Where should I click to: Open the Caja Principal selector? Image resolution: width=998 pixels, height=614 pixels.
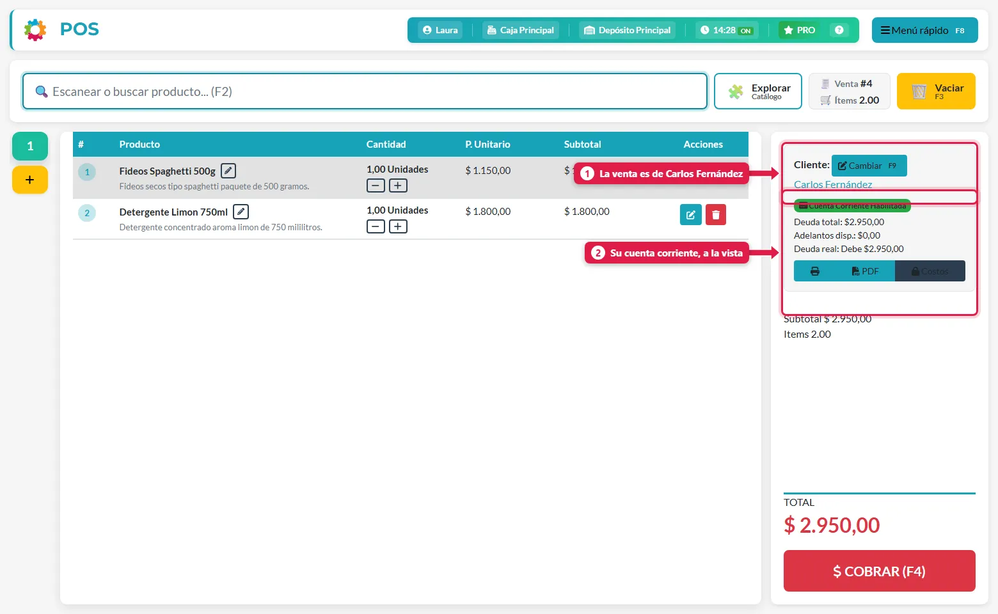click(x=521, y=30)
